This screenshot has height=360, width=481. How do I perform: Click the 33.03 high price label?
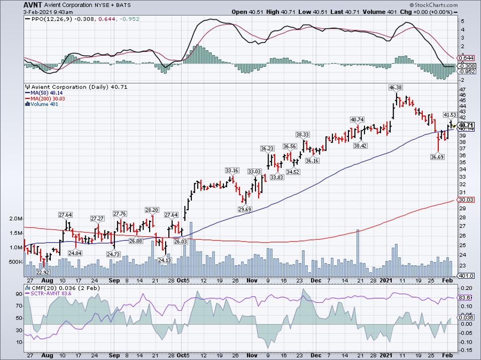[x=255, y=171]
